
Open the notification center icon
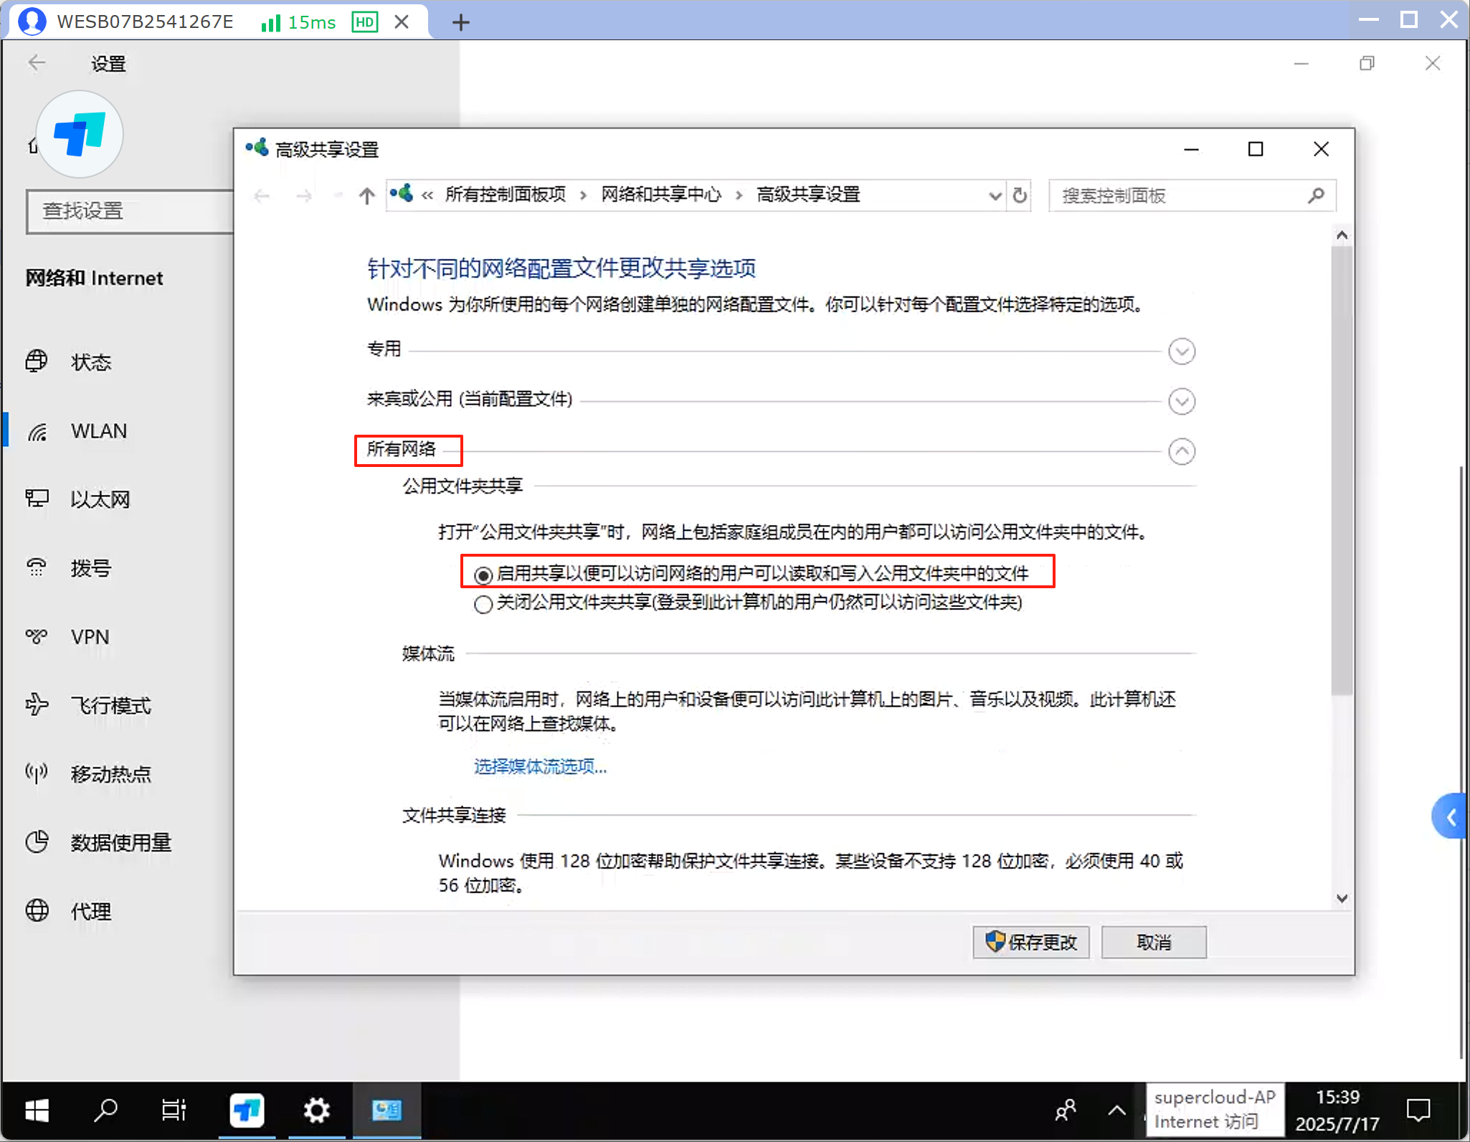[1418, 1110]
